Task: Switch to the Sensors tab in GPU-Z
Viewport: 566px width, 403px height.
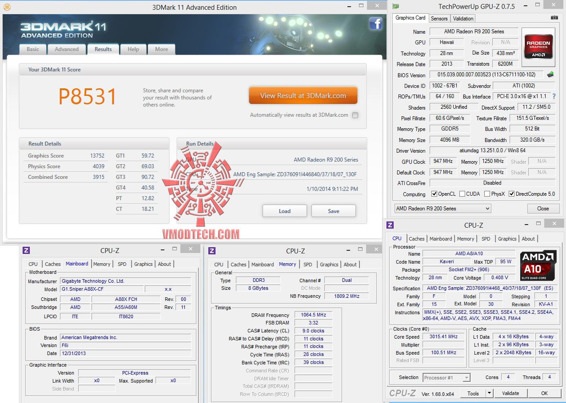Action: tap(439, 19)
